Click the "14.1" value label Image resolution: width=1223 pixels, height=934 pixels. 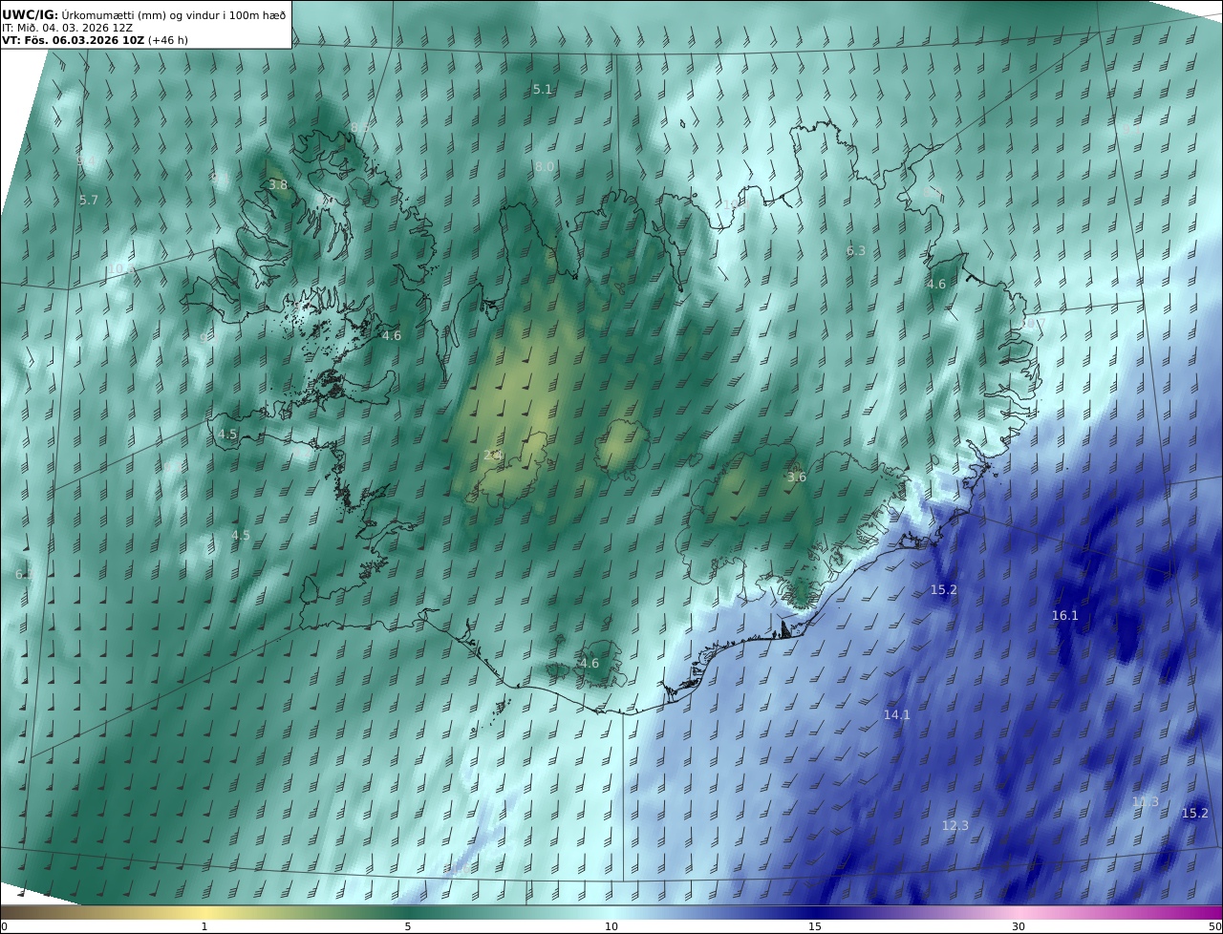897,714
